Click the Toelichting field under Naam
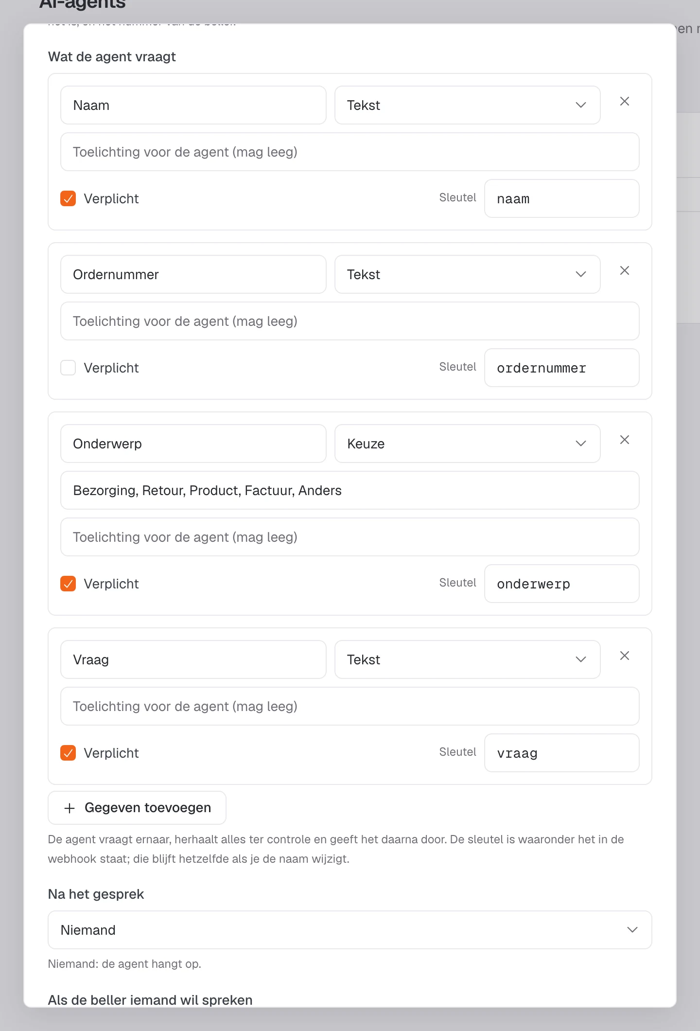 coord(350,152)
